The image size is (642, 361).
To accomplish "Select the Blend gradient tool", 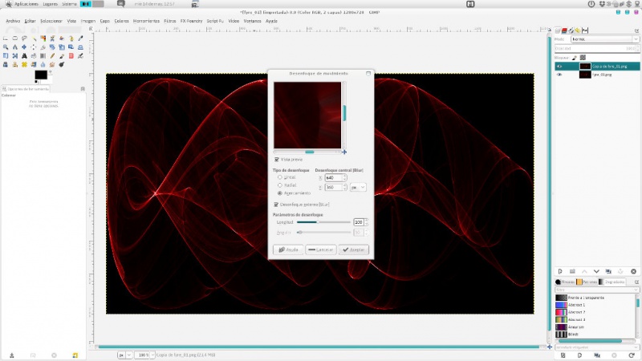I will (43, 55).
